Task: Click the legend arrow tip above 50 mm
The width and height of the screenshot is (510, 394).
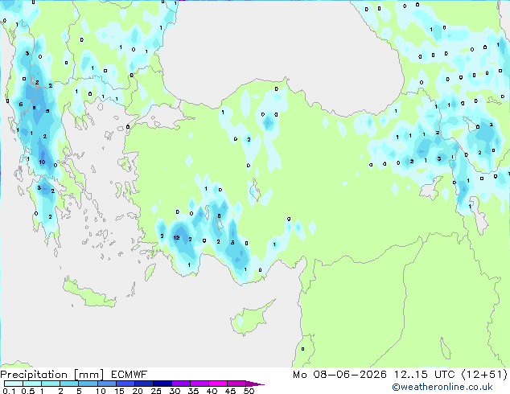Action: [255, 384]
